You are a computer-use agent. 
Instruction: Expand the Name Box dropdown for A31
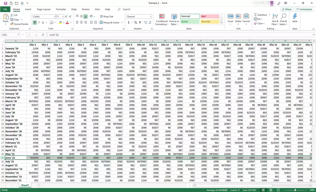point(18,35)
